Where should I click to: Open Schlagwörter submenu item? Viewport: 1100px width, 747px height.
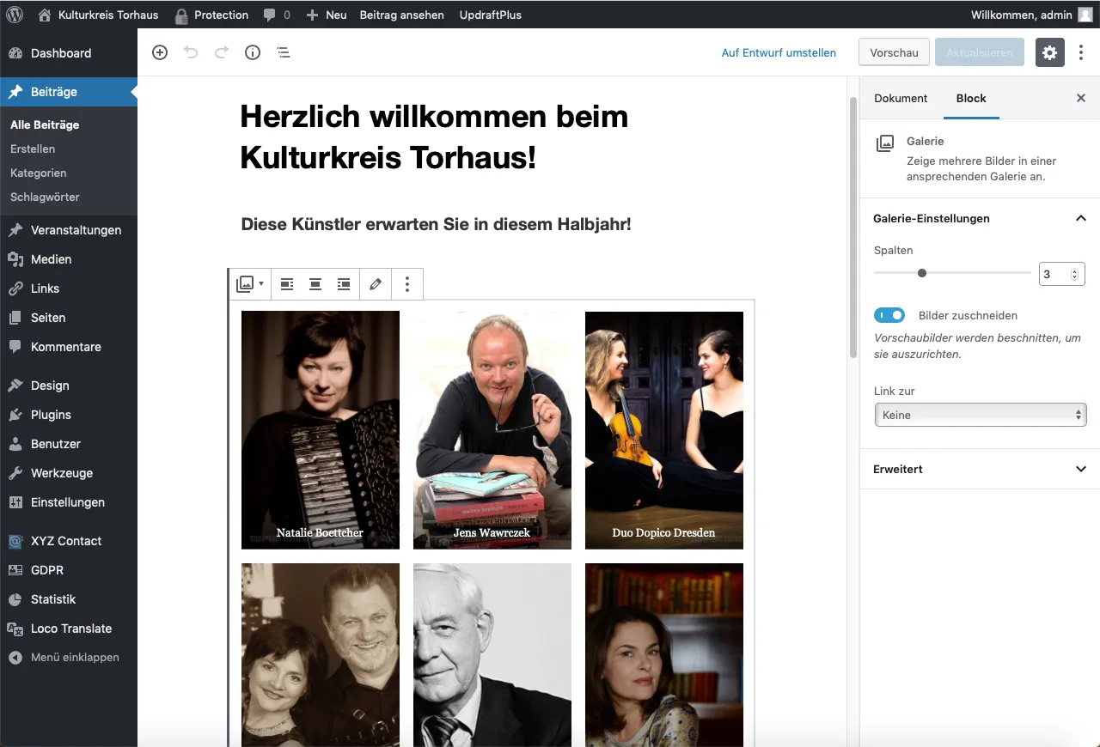coord(45,197)
